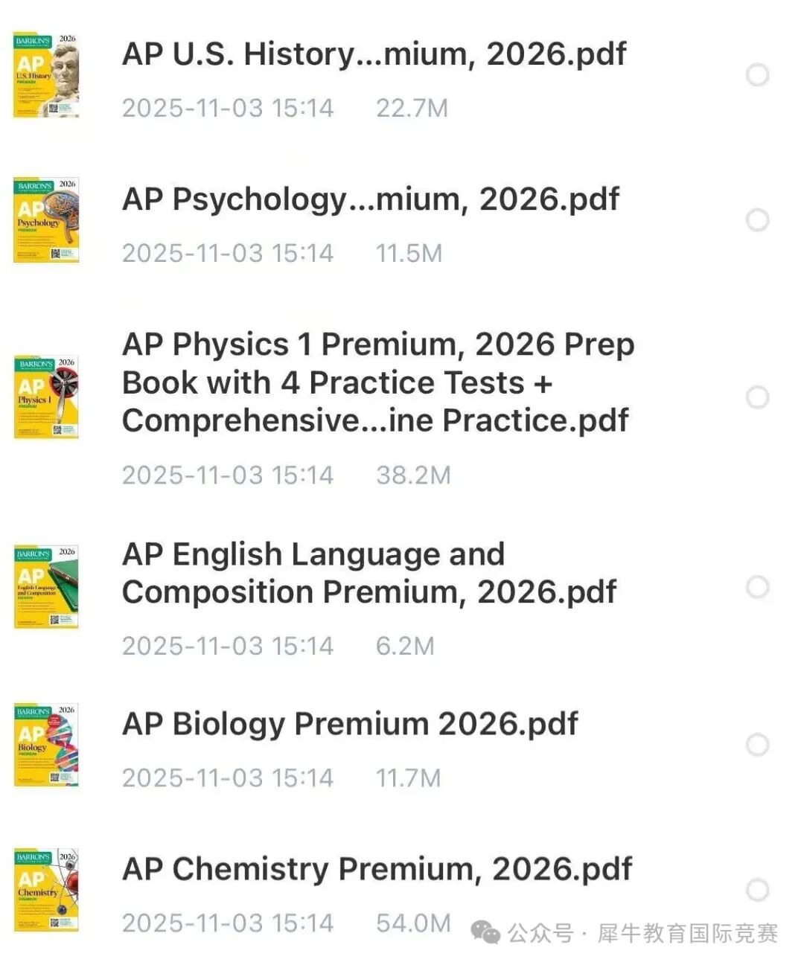Click the WeChat official account watermark icon

coord(487,933)
